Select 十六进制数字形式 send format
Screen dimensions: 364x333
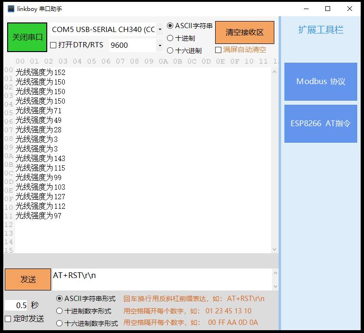point(60,323)
